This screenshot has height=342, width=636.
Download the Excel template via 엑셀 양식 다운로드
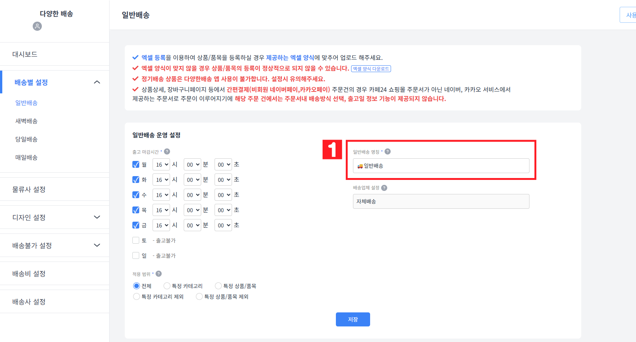(371, 68)
